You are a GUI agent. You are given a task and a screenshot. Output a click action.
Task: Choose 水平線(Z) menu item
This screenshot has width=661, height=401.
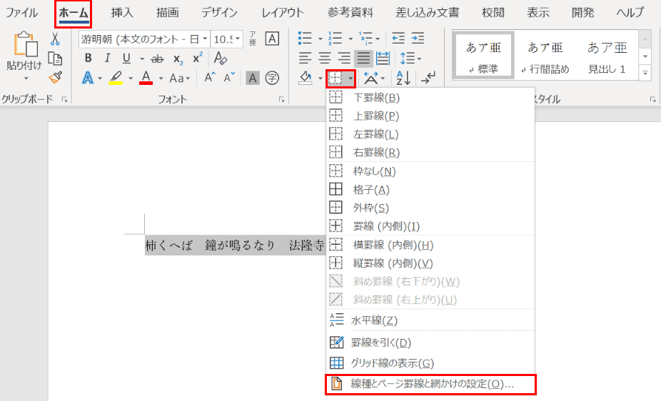point(430,320)
